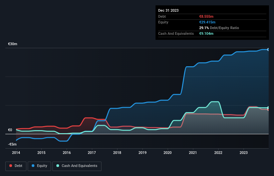Click Cash And Equivalents label in tooltip
The height and width of the screenshot is (176, 274).
[176, 33]
